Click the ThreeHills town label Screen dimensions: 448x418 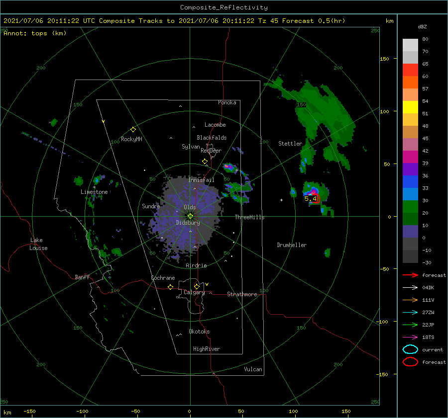[249, 217]
